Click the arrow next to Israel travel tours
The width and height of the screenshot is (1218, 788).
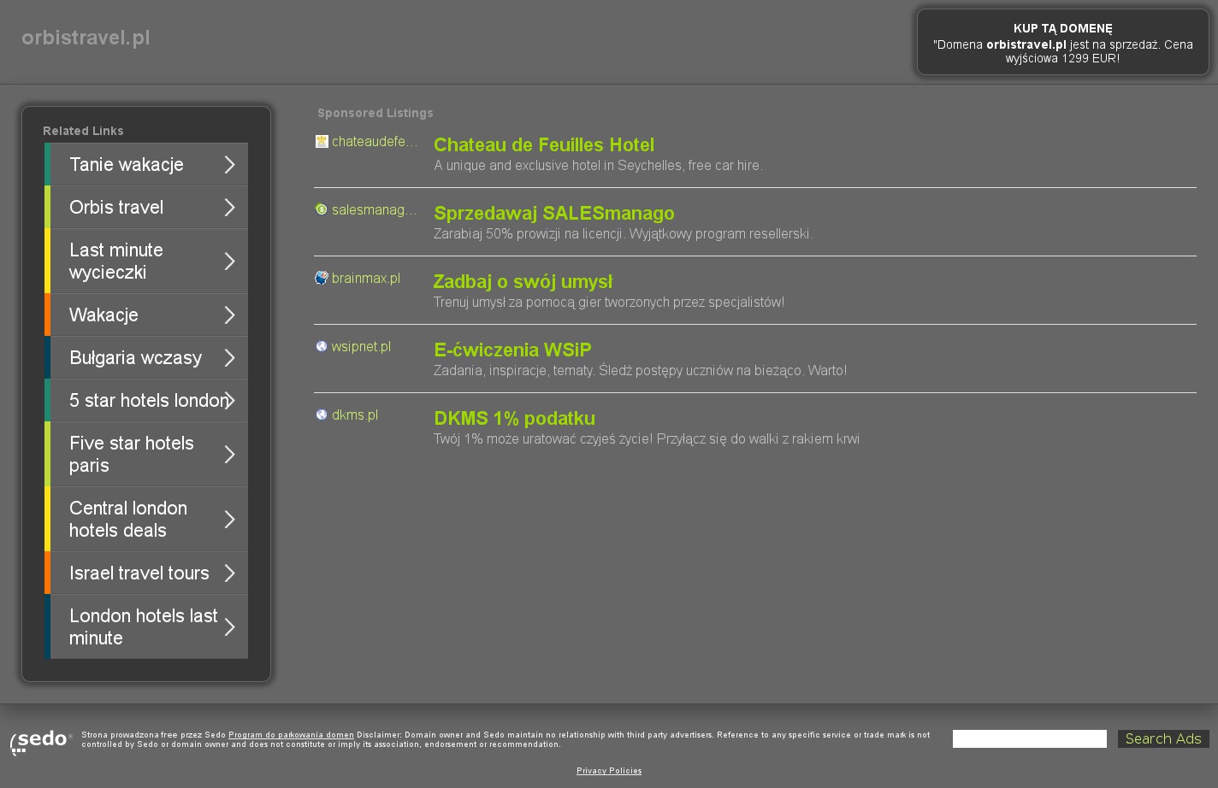(229, 573)
